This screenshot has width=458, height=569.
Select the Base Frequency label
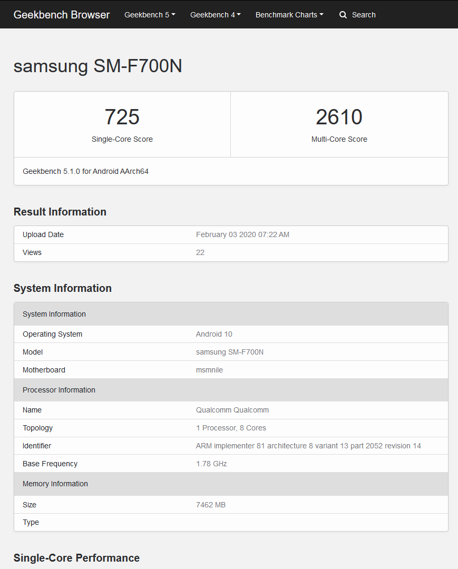click(x=50, y=464)
